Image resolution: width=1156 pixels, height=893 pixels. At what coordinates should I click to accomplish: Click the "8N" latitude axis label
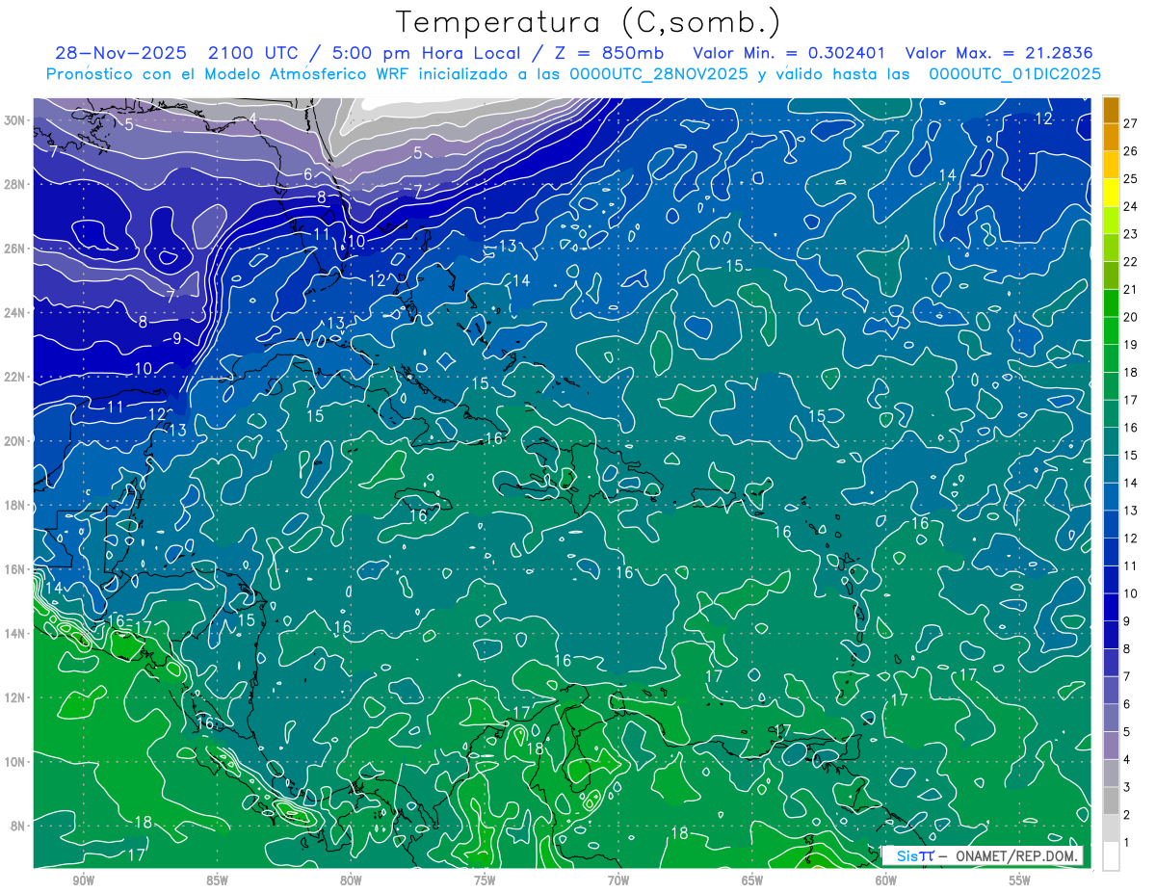tap(19, 826)
